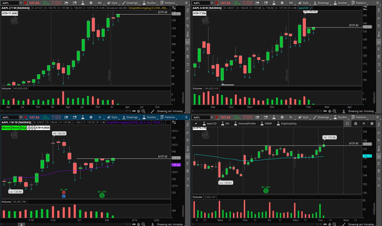The width and height of the screenshot is (382, 226).
Task: Open the list menu icon in monthly chart toolbar
Action: point(186,3)
